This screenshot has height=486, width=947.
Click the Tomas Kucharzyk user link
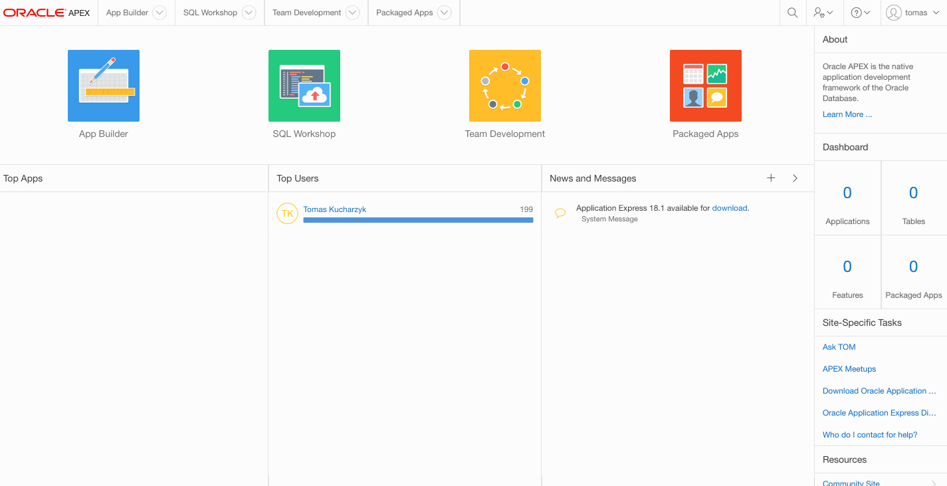point(335,209)
